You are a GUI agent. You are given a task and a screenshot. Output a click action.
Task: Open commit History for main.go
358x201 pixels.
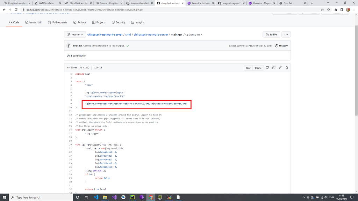point(281,45)
